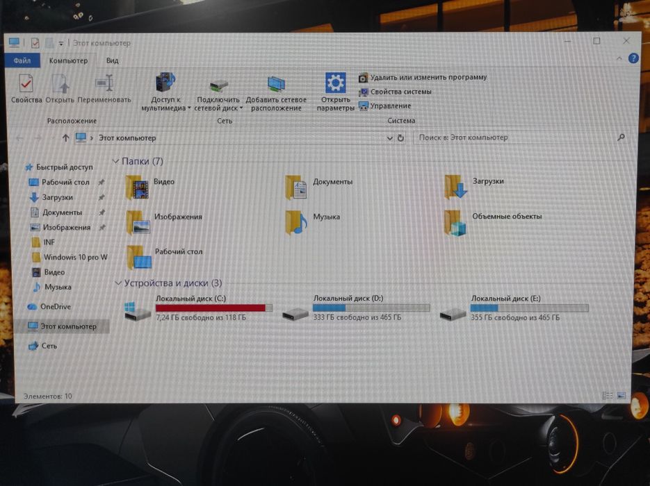The width and height of the screenshot is (650, 486).
Task: Select the Загрузки folder icon
Action: point(455,187)
